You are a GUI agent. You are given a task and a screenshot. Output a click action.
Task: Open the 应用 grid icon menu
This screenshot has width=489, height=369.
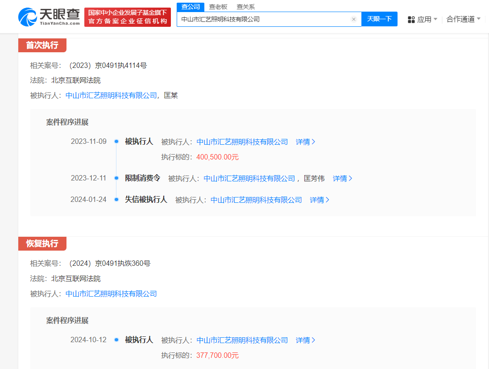click(x=411, y=20)
